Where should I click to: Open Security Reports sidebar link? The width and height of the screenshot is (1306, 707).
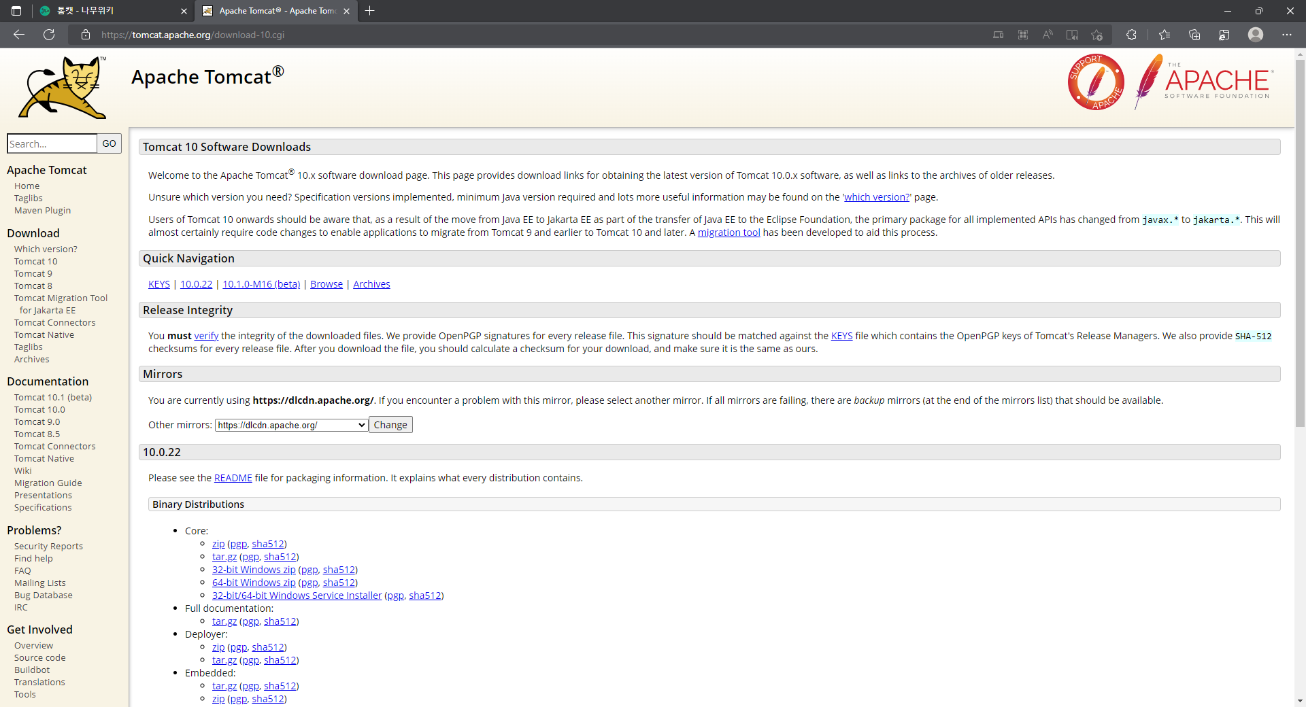(x=48, y=546)
